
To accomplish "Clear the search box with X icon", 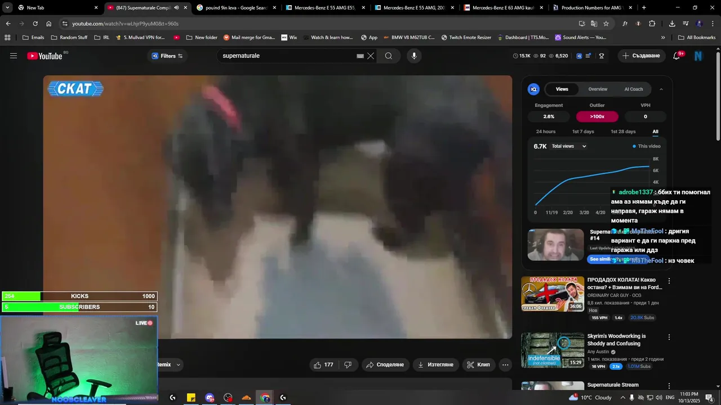I will pos(371,56).
